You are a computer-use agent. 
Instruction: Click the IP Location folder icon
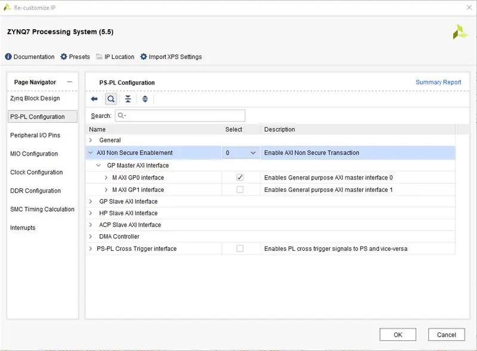(99, 57)
